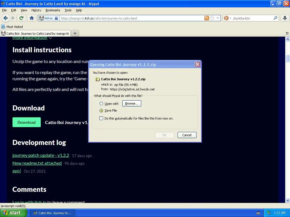Screen dimensions: 290x217
Task: Close the Opening zip dialog with X
Action: click(197, 64)
